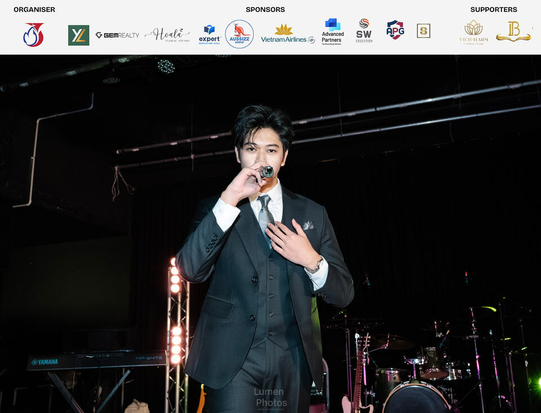This screenshot has height=413, width=541.
Task: Click the SW Education logo
Action: tap(364, 31)
